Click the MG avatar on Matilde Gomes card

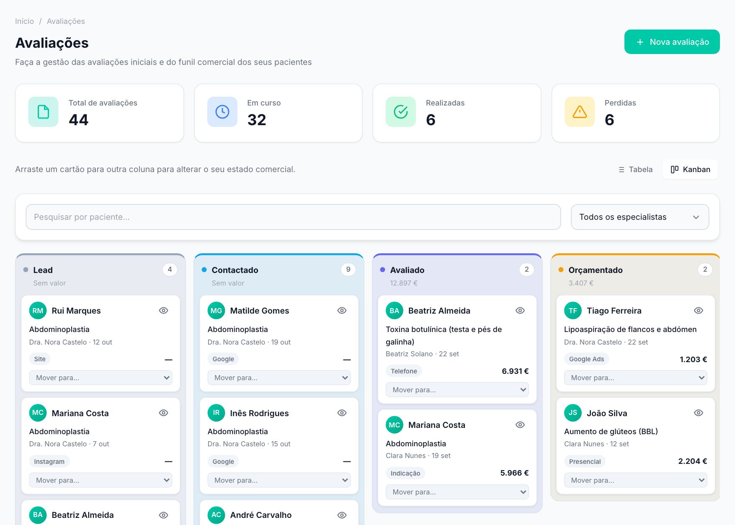point(216,311)
